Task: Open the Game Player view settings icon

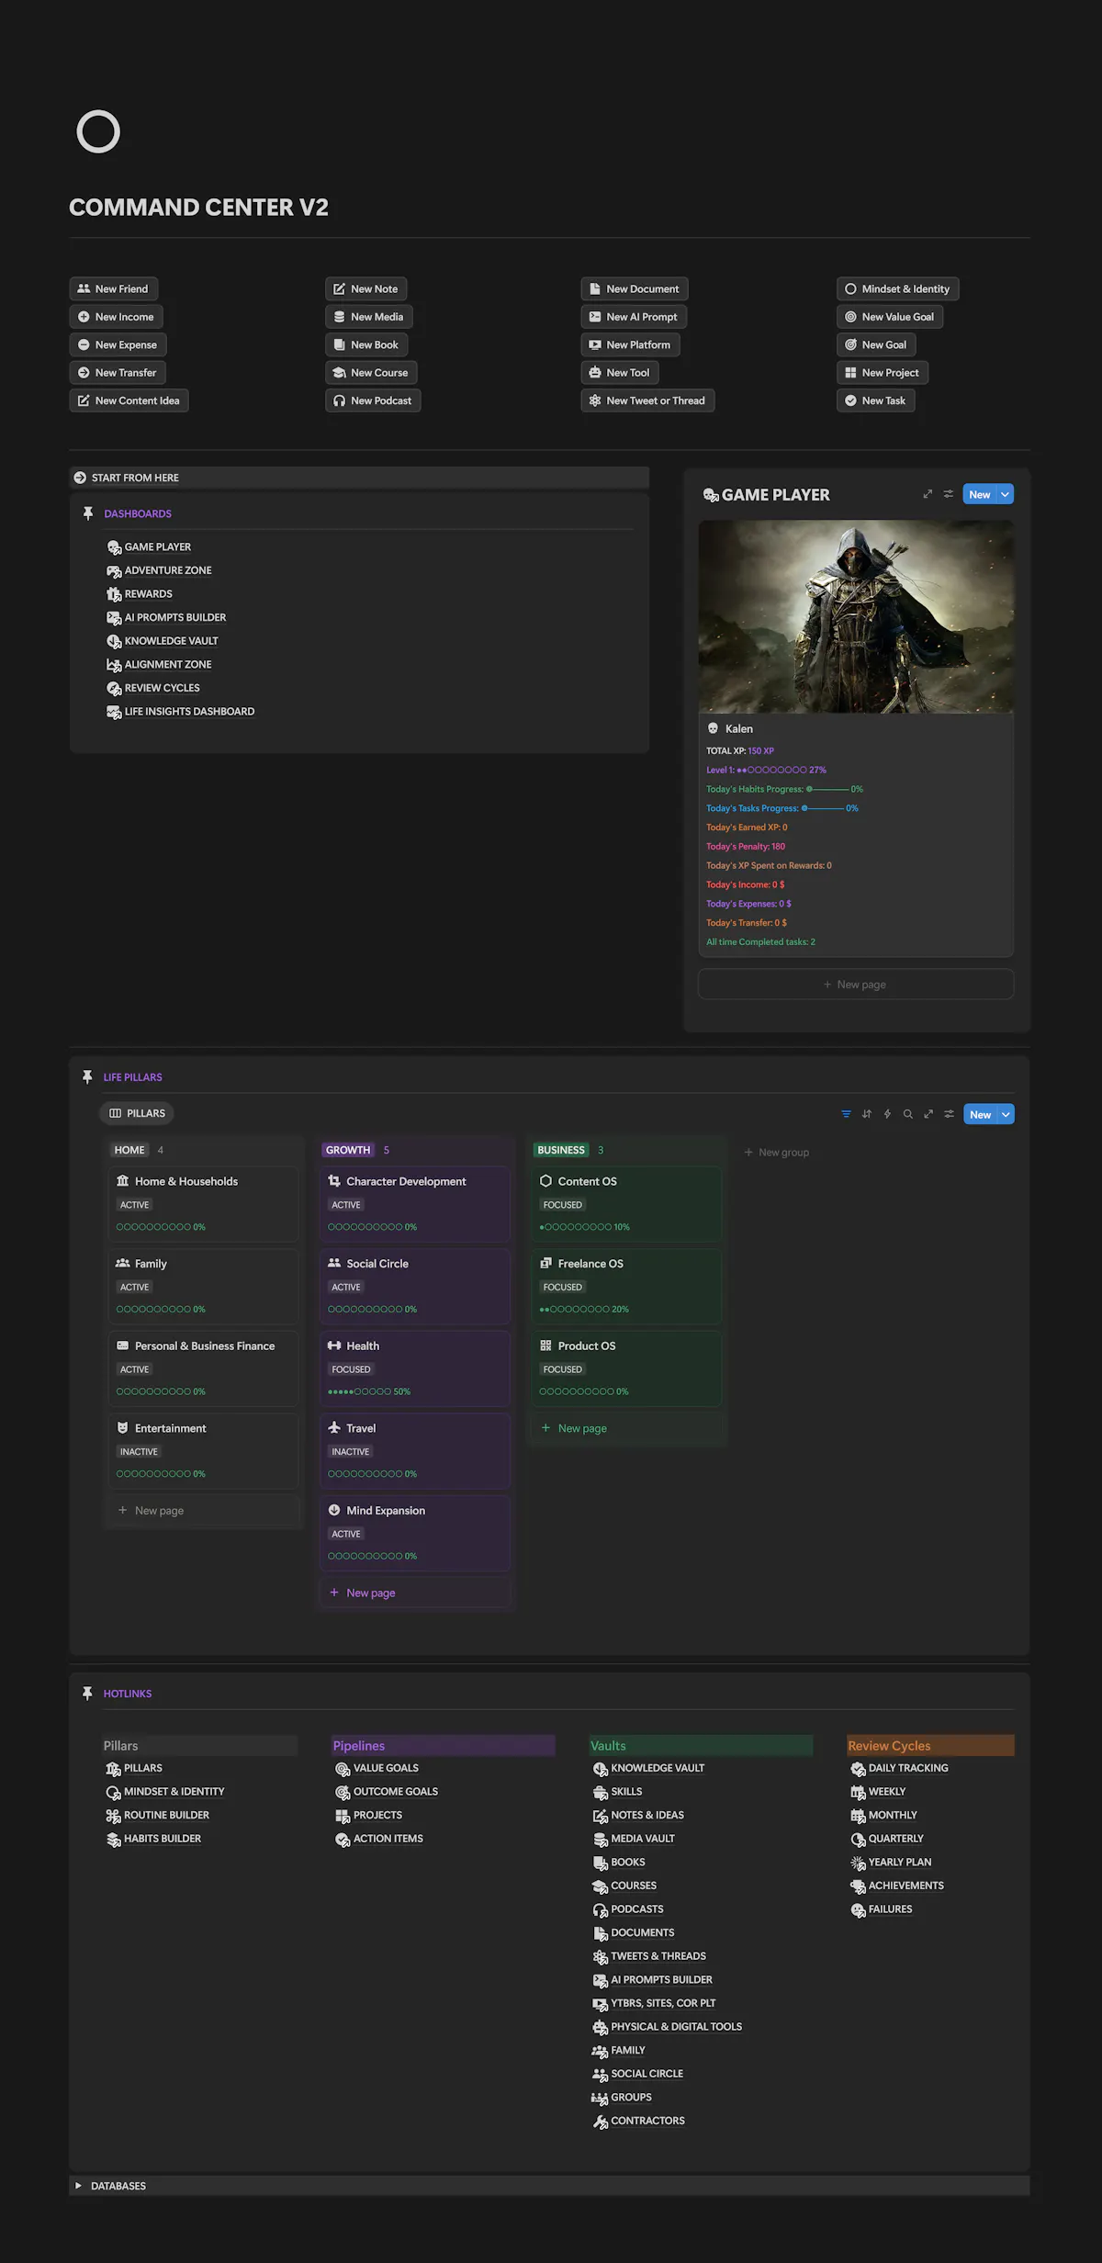Action: tap(949, 494)
